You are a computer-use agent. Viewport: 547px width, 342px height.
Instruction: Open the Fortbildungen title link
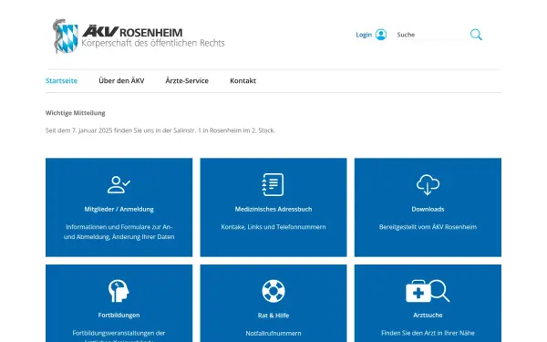(119, 316)
